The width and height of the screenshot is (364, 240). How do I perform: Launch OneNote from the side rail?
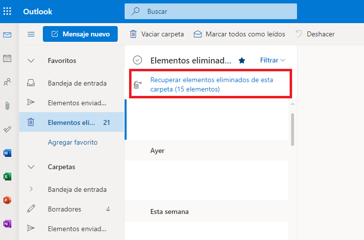[7, 224]
